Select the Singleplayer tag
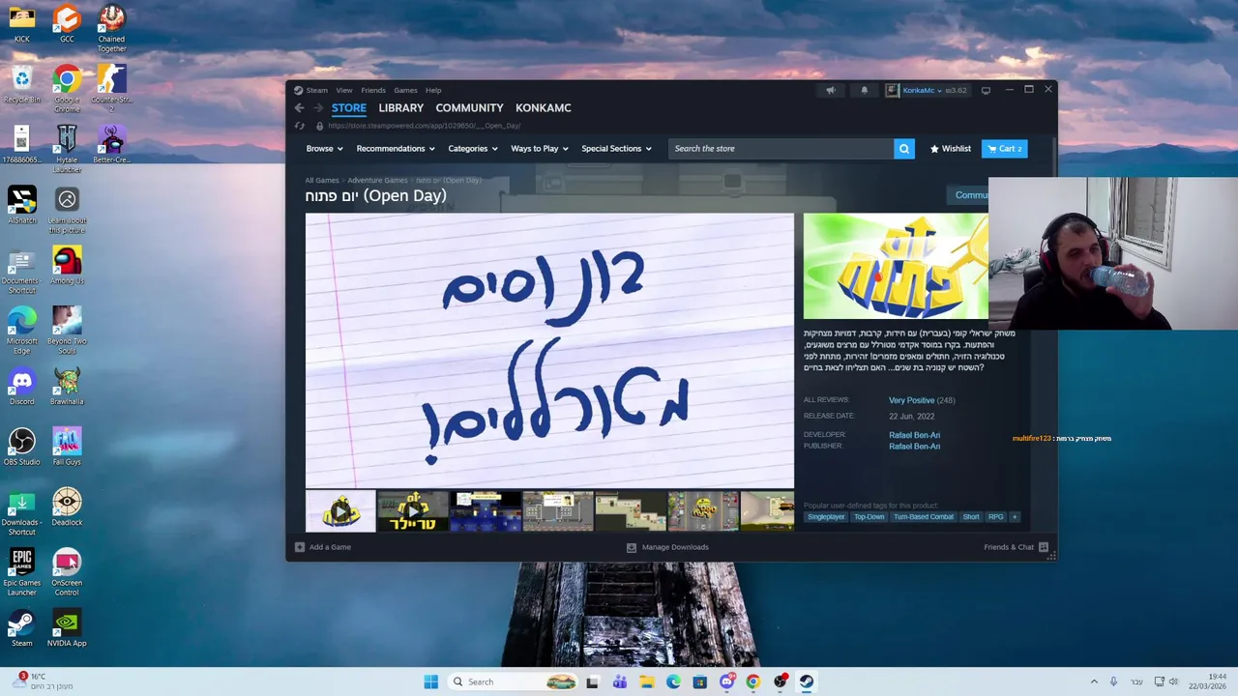Screen dimensions: 1238x696 click(x=826, y=517)
